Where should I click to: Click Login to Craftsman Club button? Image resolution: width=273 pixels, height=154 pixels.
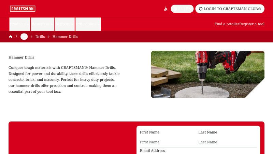pyautogui.click(x=230, y=9)
